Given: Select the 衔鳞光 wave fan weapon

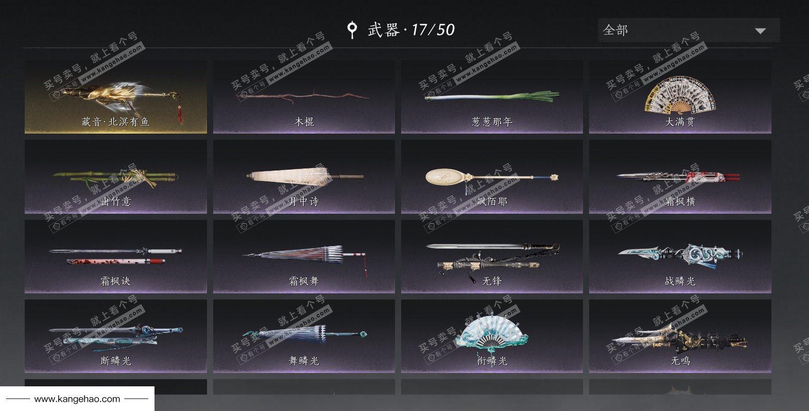Looking at the screenshot, I should 492,337.
